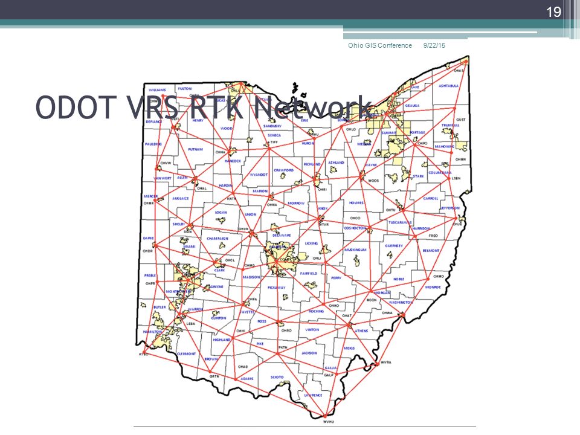Click the "Ohio GIS Conference" footer text
This screenshot has height=435, width=580.
coord(380,45)
